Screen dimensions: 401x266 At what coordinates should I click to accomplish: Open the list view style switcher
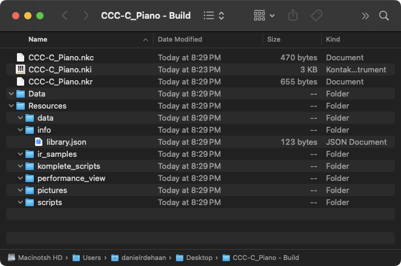point(214,16)
